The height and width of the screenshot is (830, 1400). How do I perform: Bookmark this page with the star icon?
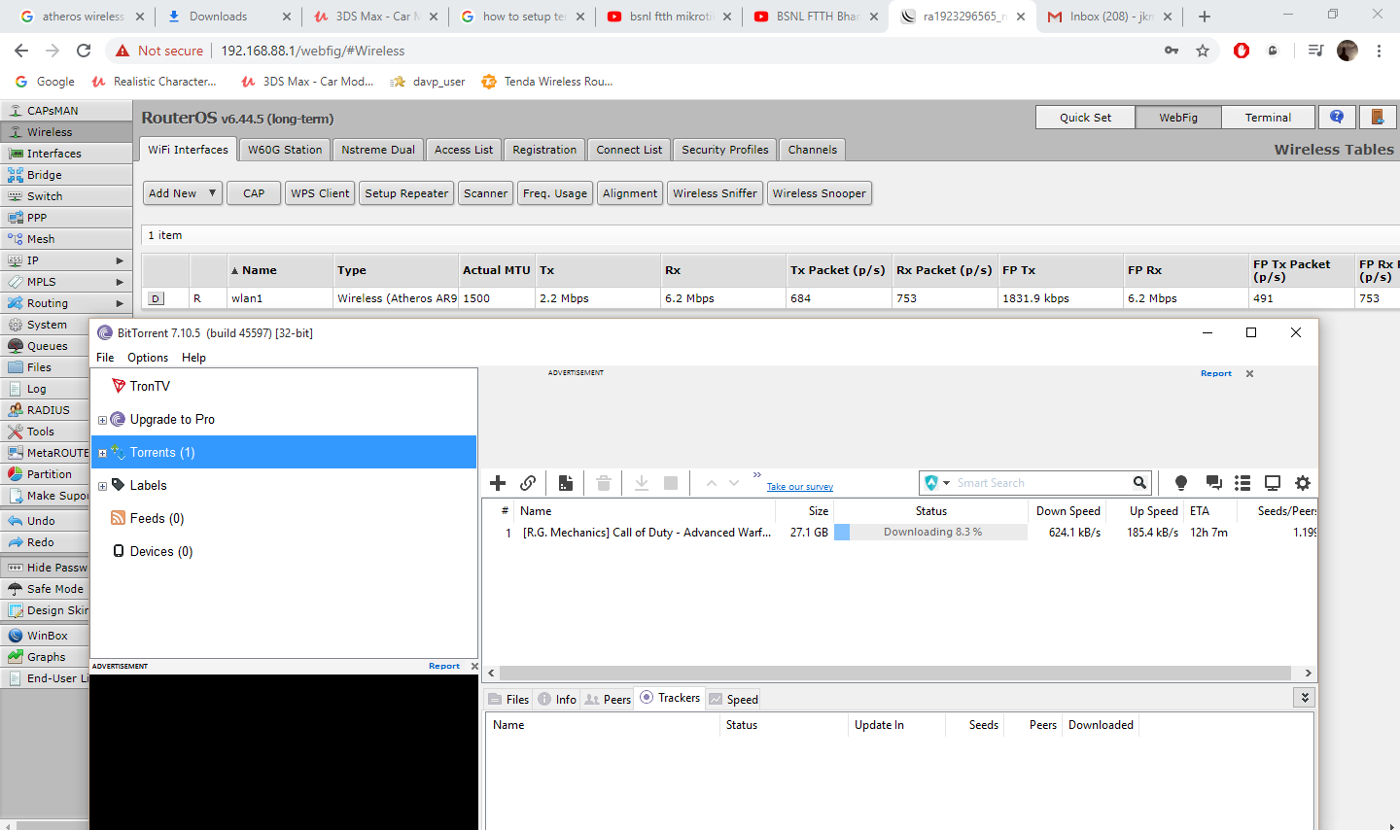(x=1203, y=51)
